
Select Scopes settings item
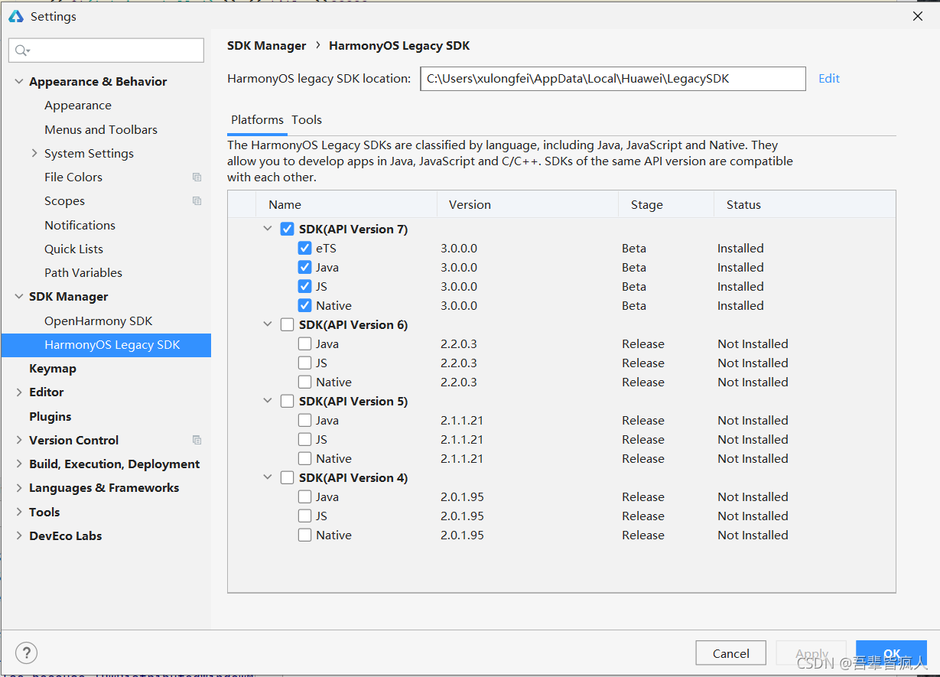tap(64, 201)
